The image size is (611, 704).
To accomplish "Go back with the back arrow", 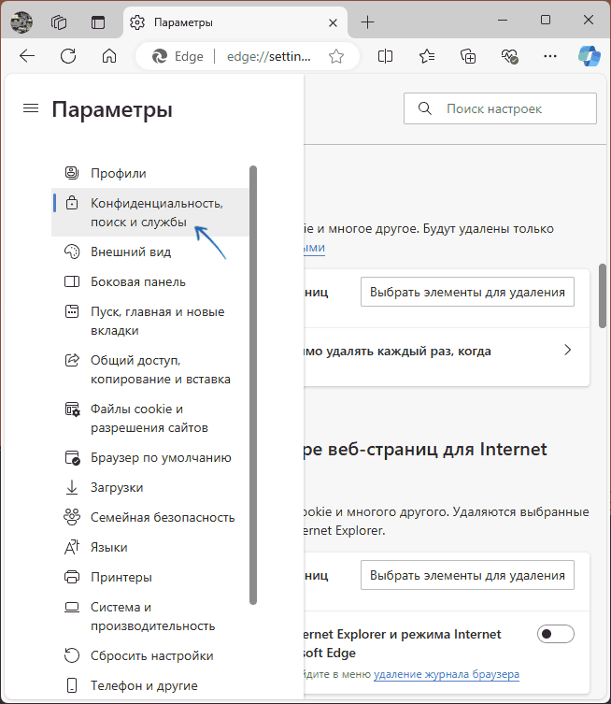I will point(27,56).
